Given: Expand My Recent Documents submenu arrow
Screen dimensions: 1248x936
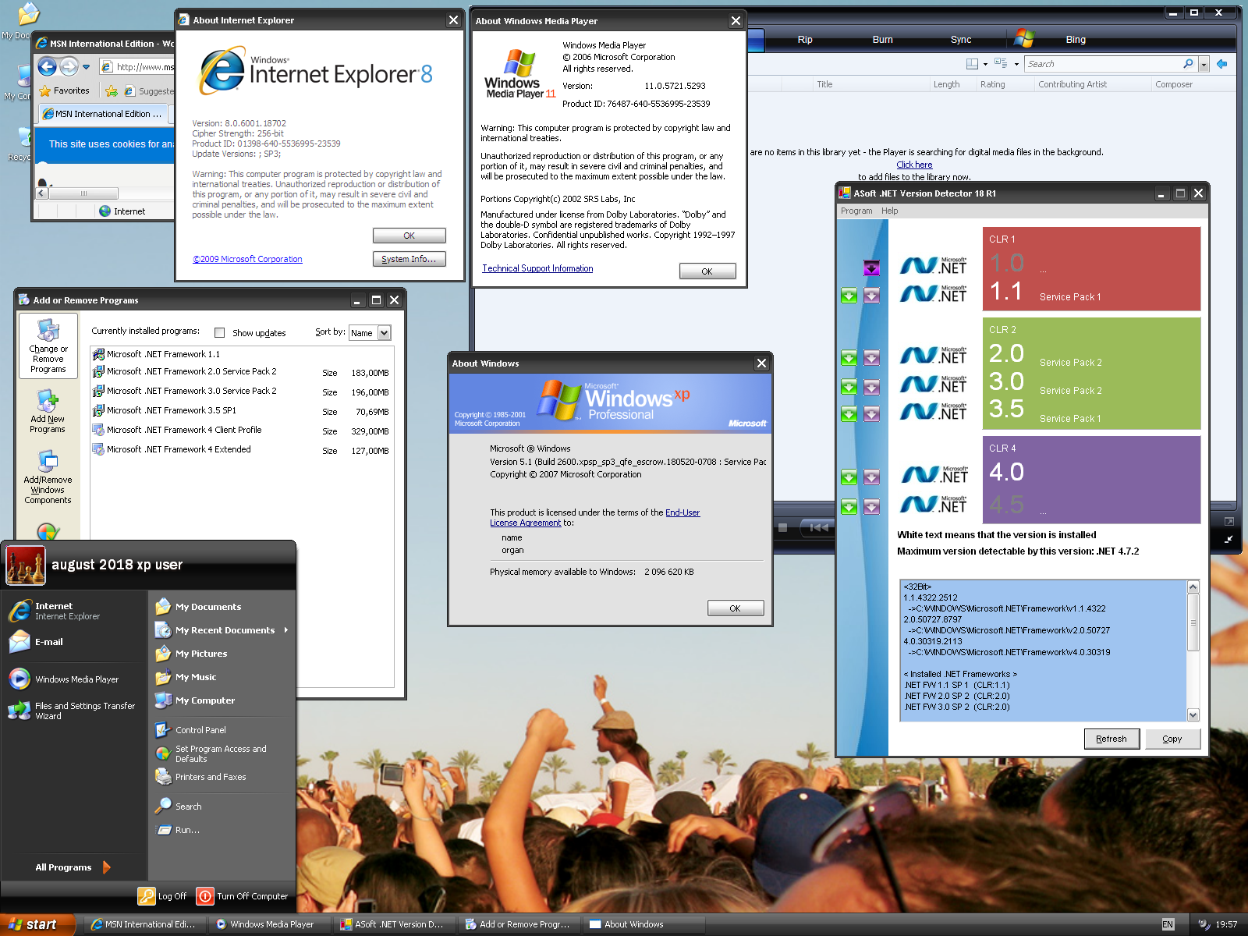Looking at the screenshot, I should pos(286,630).
